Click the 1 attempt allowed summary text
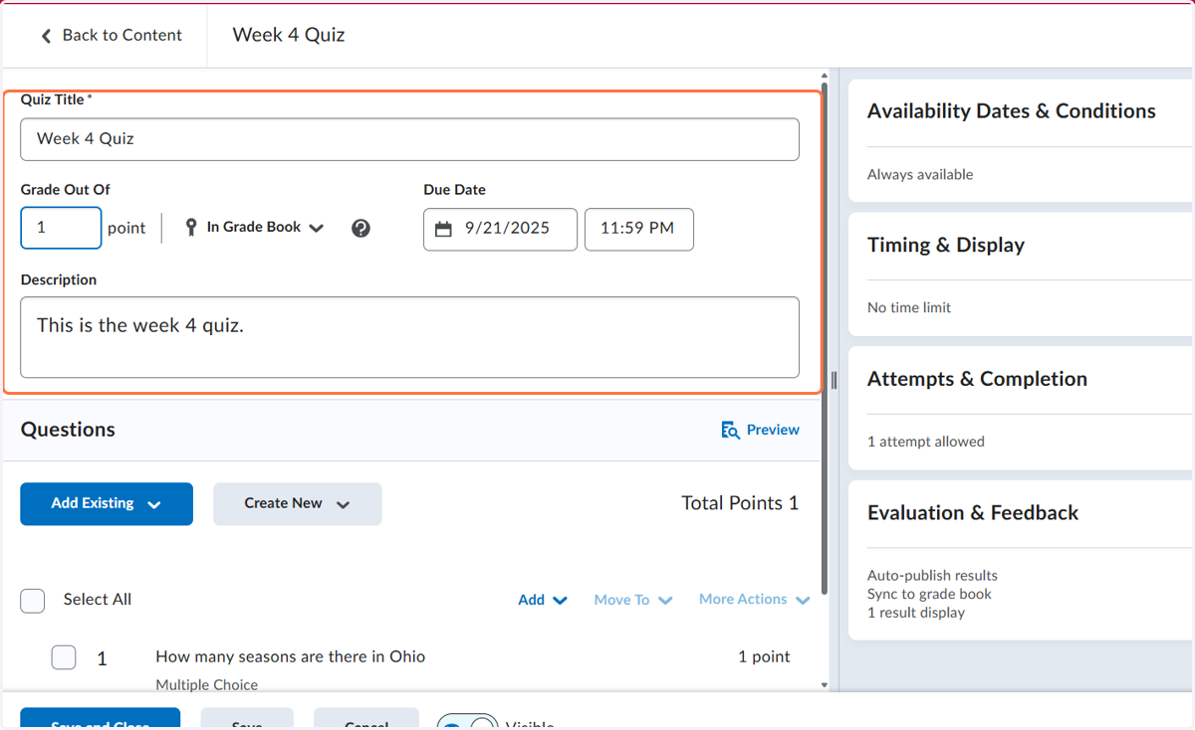The width and height of the screenshot is (1195, 730). 926,442
